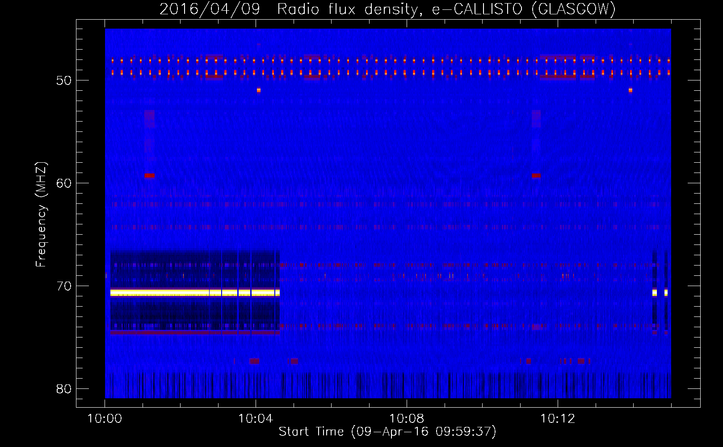Click the '10:00' time axis label
723x447 pixels.
[x=105, y=419]
